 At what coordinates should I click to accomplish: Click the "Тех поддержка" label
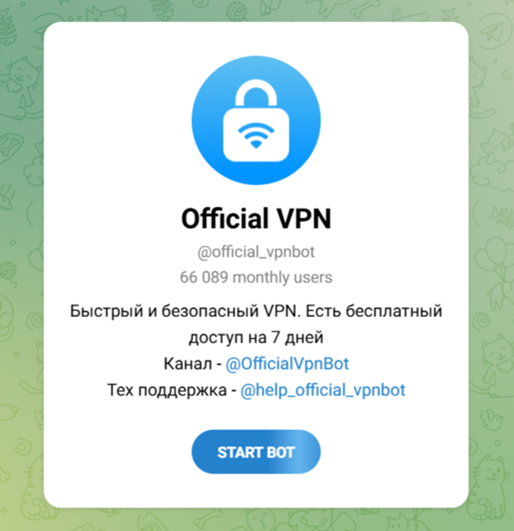click(166, 390)
